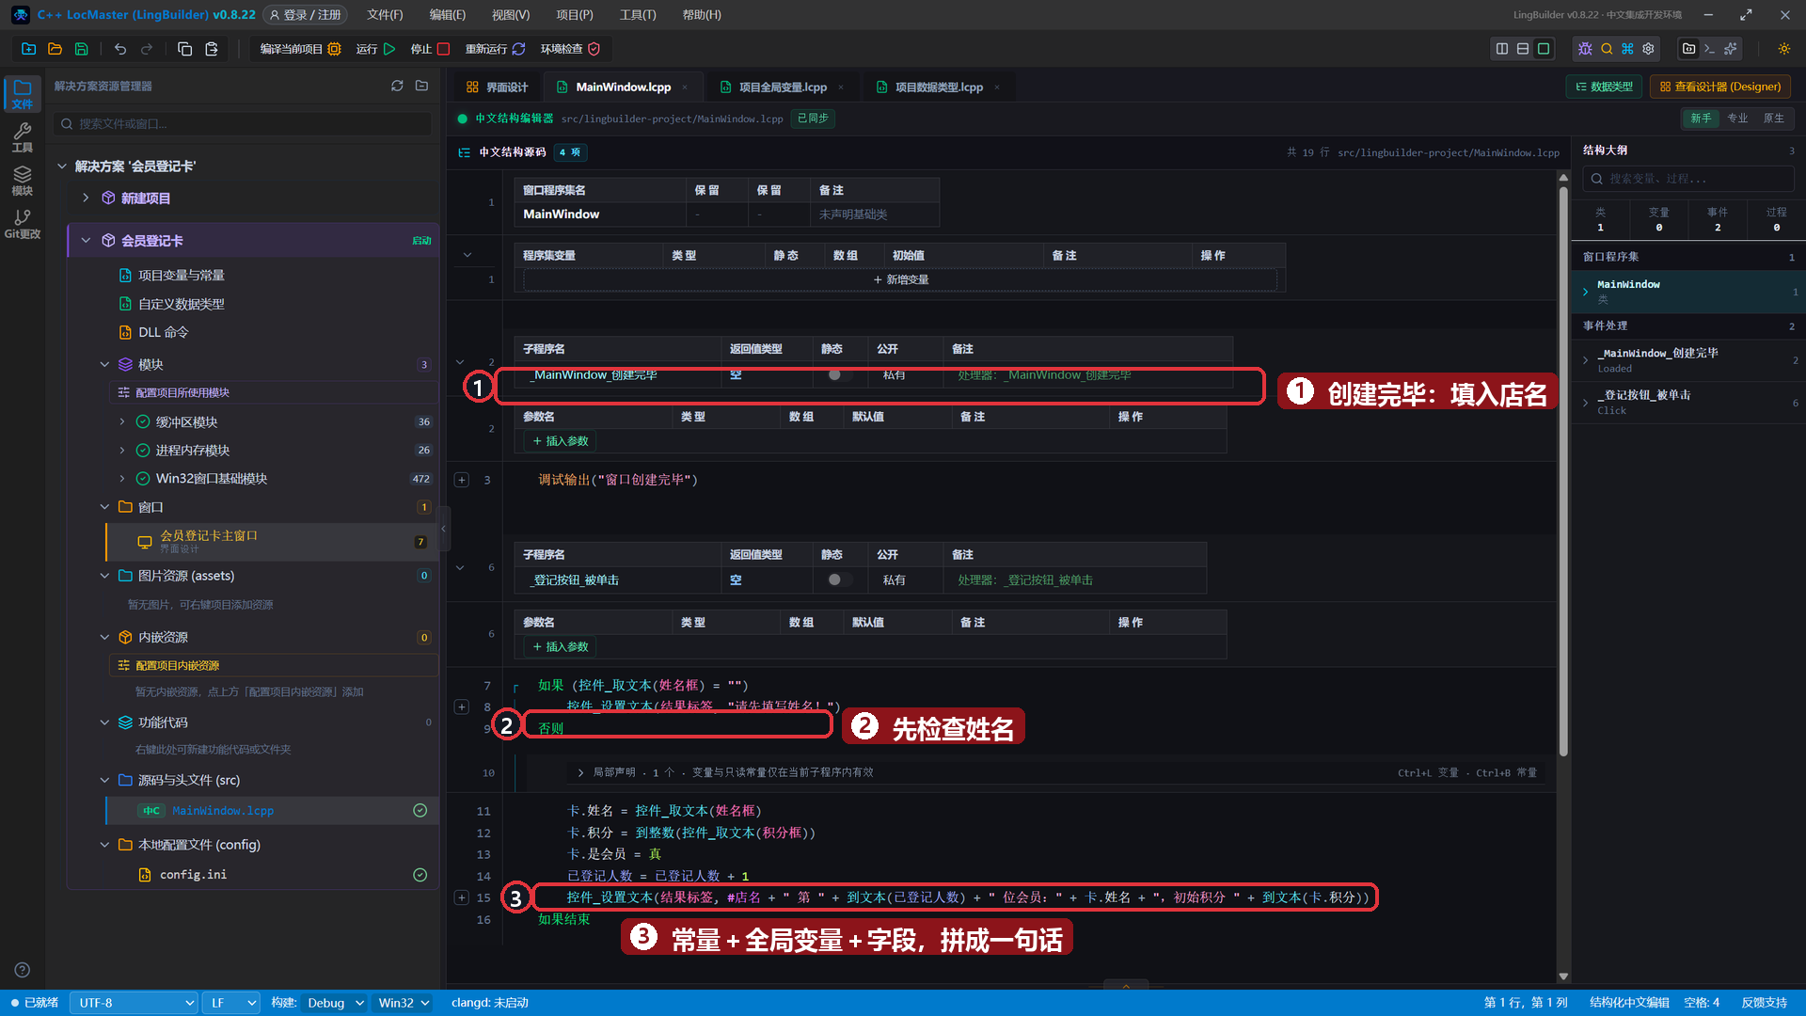Open the purple bug debug icon

tap(1585, 49)
